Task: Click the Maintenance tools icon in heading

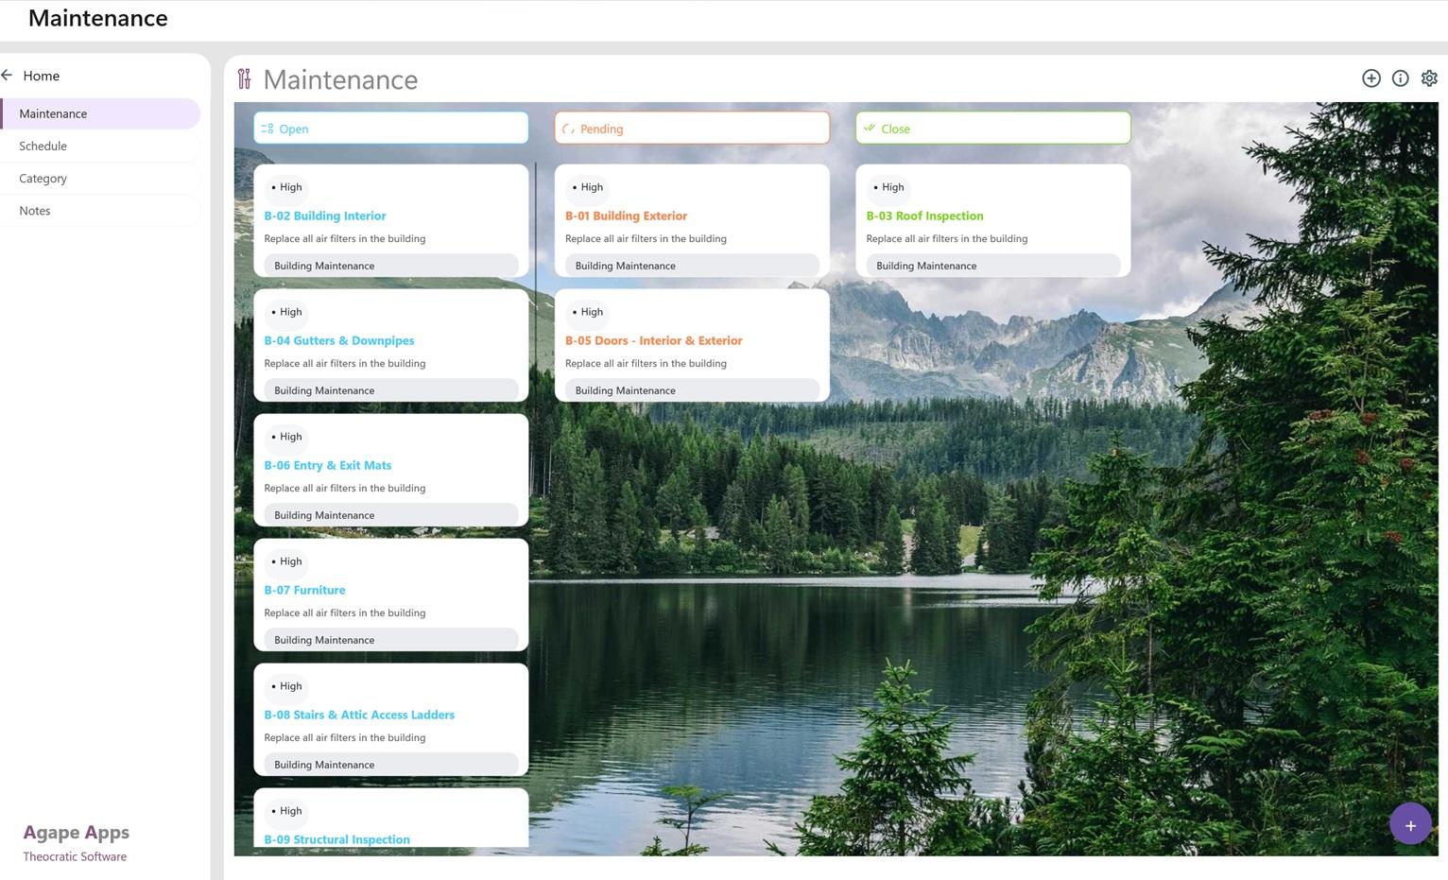Action: (245, 78)
